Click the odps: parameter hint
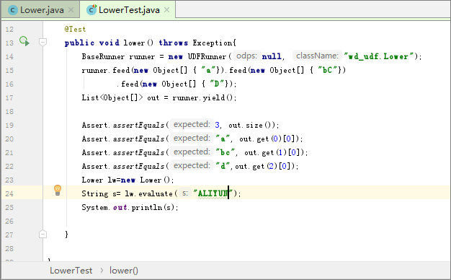The height and width of the screenshot is (280, 451). pos(246,56)
